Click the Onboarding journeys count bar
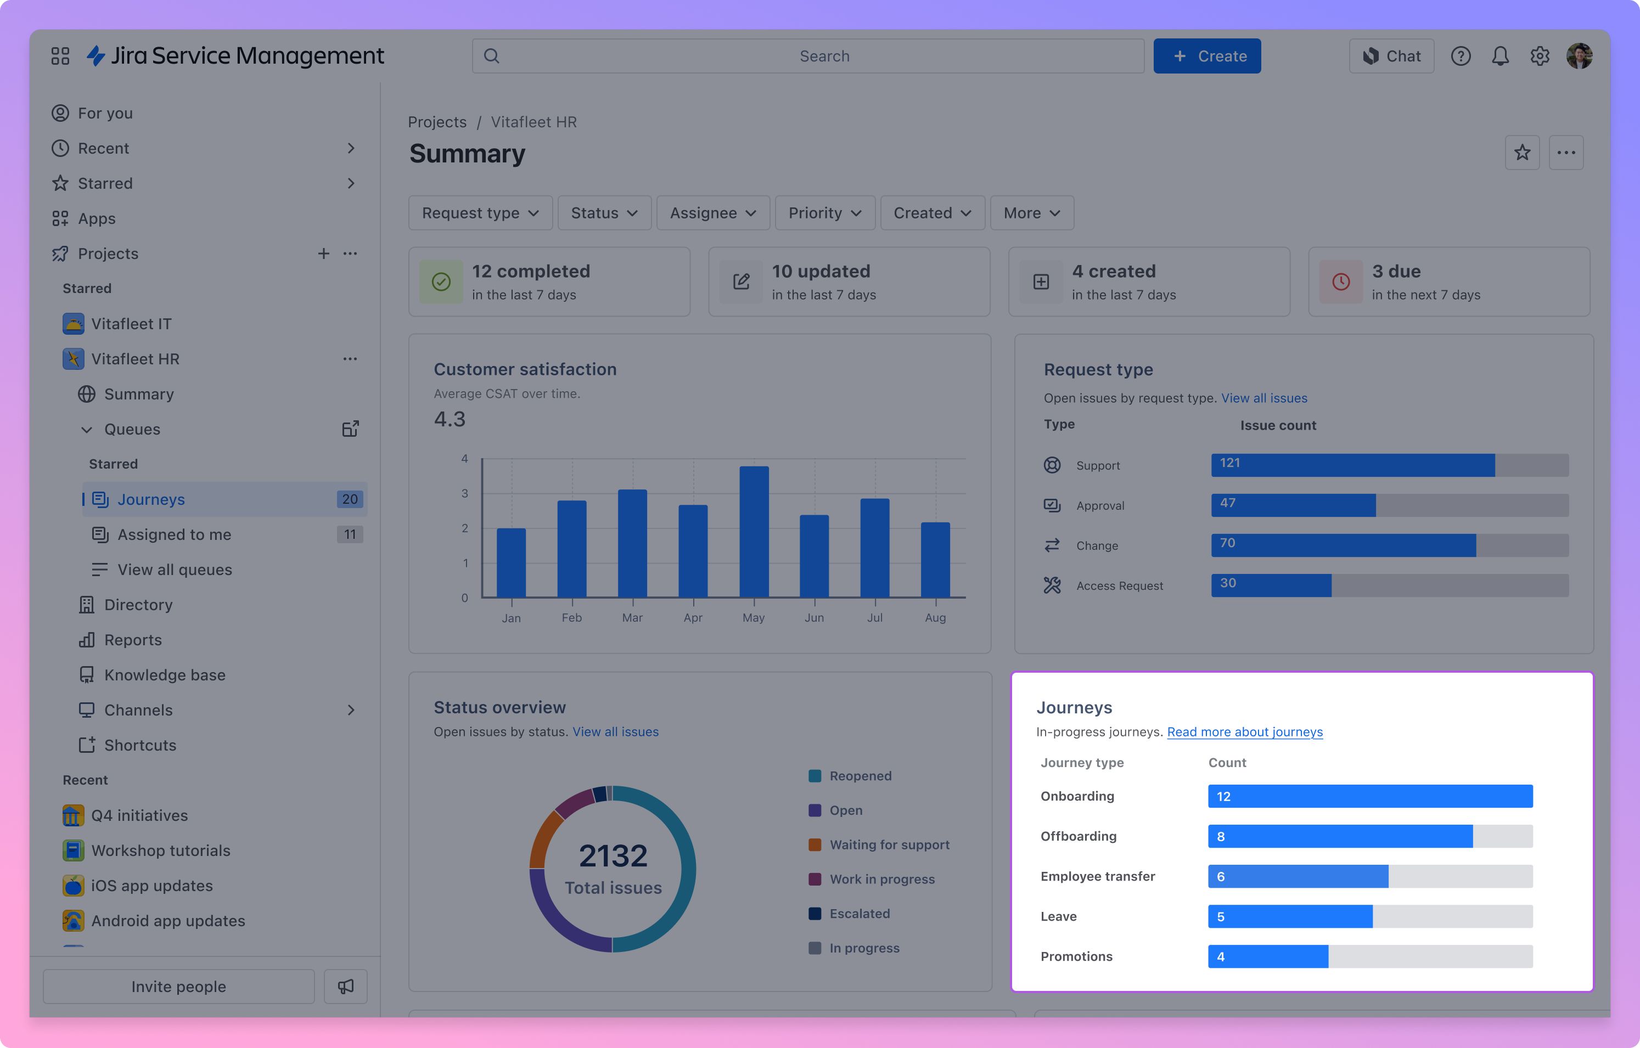Image resolution: width=1640 pixels, height=1048 pixels. click(x=1369, y=796)
